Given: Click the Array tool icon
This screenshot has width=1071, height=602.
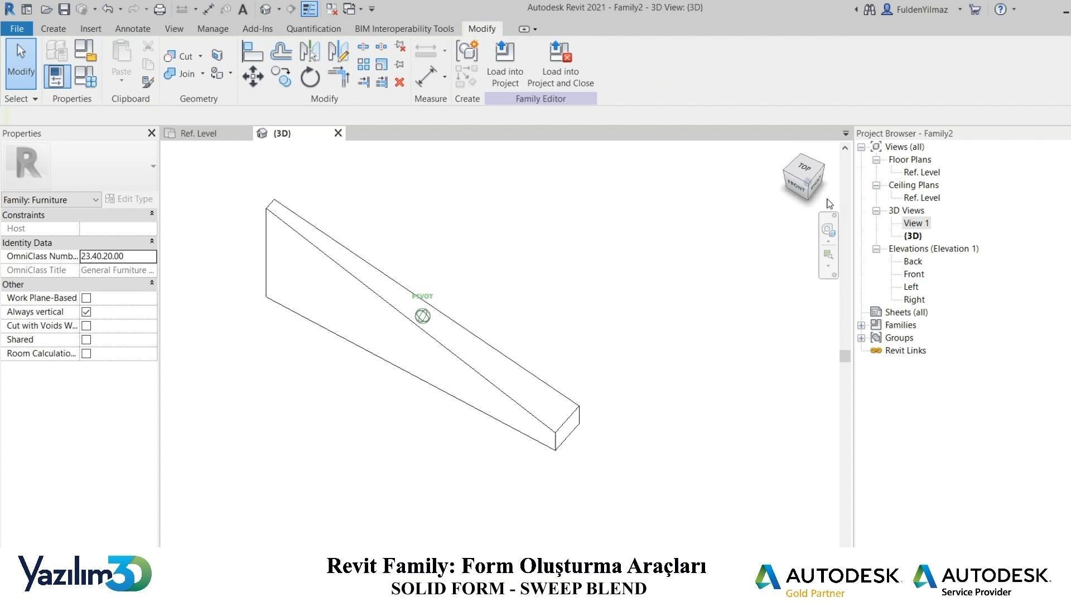Looking at the screenshot, I should click(x=363, y=64).
